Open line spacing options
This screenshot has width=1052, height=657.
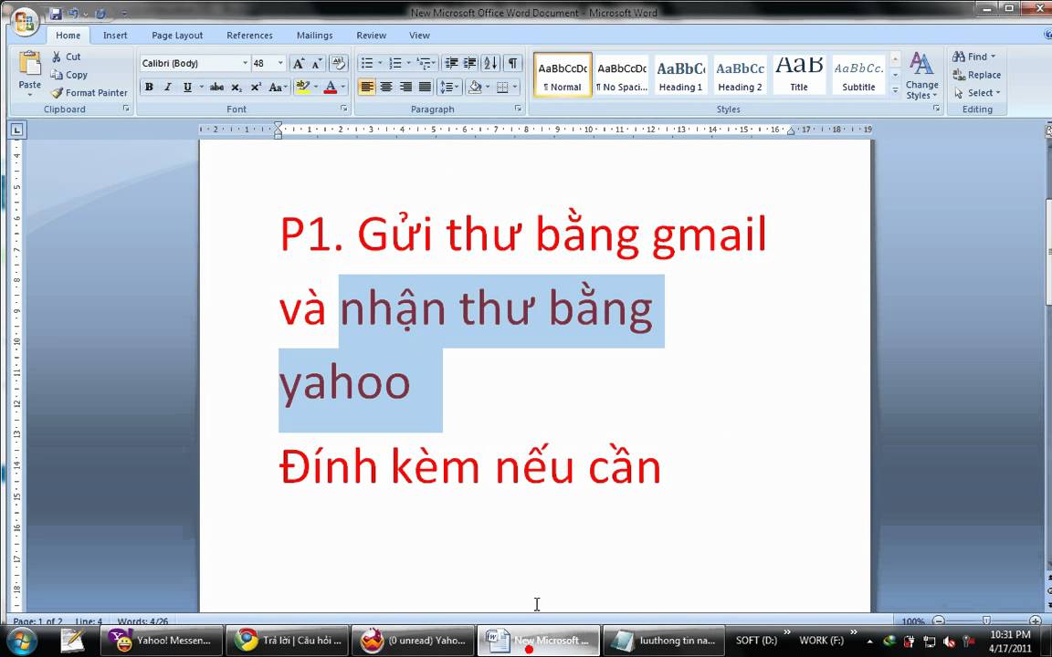pyautogui.click(x=449, y=88)
